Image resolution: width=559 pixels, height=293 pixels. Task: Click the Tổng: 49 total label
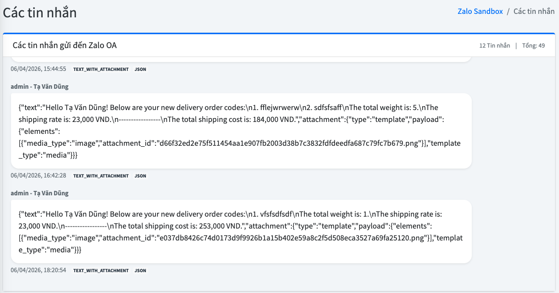pyautogui.click(x=534, y=46)
